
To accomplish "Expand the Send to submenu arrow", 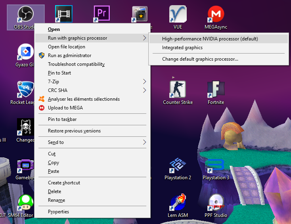I will click(x=145, y=142).
